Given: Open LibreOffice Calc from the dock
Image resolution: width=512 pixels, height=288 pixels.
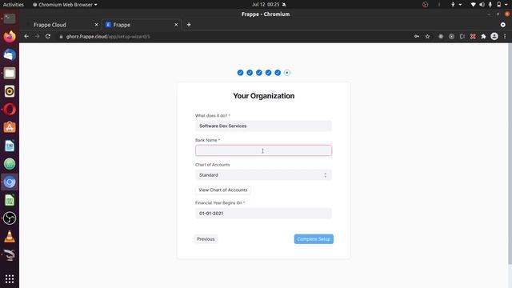Looking at the screenshot, I should click(x=10, y=200).
